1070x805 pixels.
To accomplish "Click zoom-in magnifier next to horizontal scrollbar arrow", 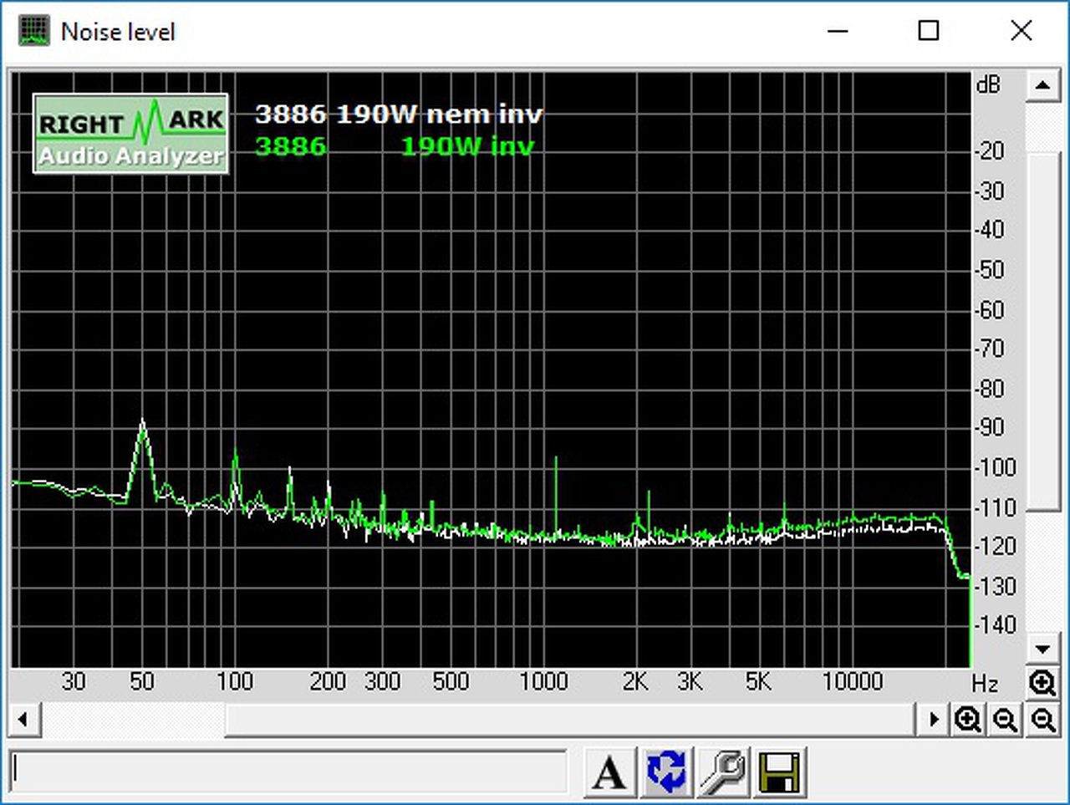I will point(968,720).
